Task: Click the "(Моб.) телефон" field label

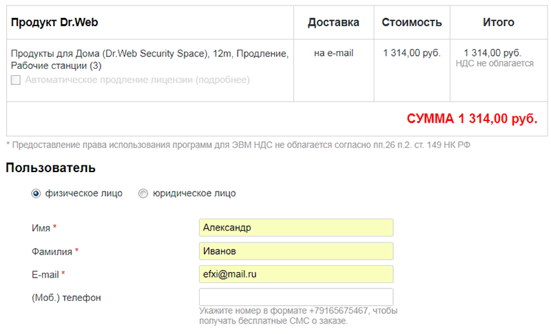Action: pyautogui.click(x=66, y=298)
